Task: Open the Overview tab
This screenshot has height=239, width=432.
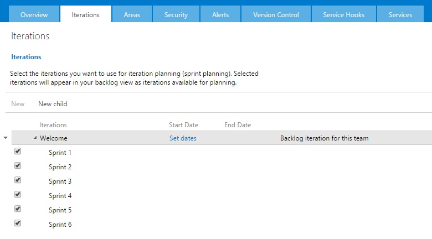Action: [x=34, y=15]
